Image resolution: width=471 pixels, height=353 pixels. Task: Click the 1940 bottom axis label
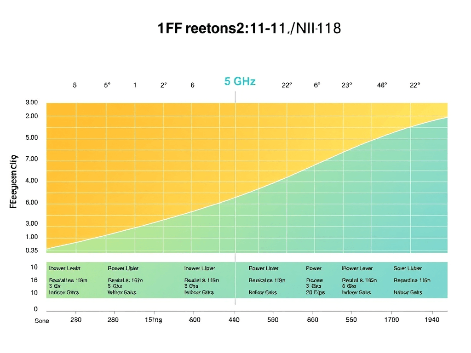click(432, 319)
